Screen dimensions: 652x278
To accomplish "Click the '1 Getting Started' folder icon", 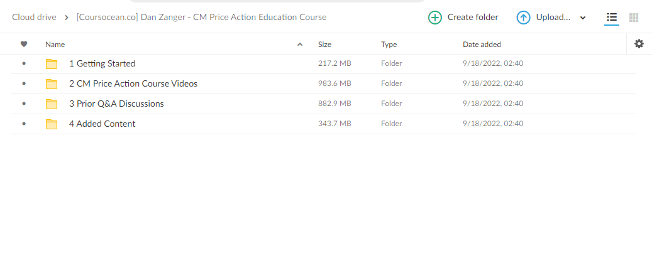I will tap(52, 64).
